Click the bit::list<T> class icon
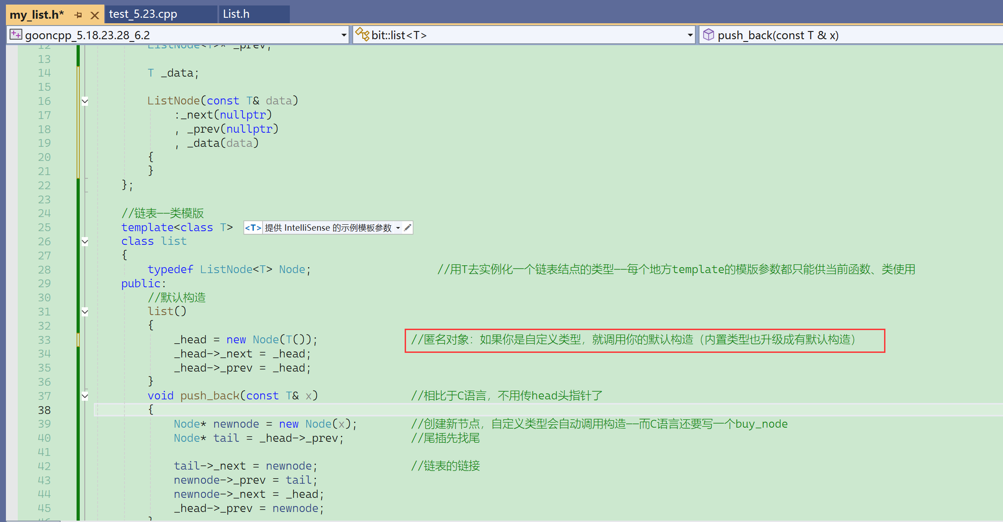 [x=362, y=34]
